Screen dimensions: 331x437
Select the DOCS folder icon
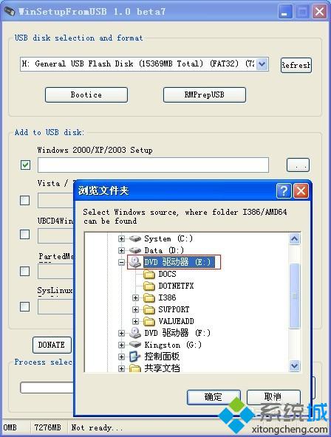click(149, 275)
